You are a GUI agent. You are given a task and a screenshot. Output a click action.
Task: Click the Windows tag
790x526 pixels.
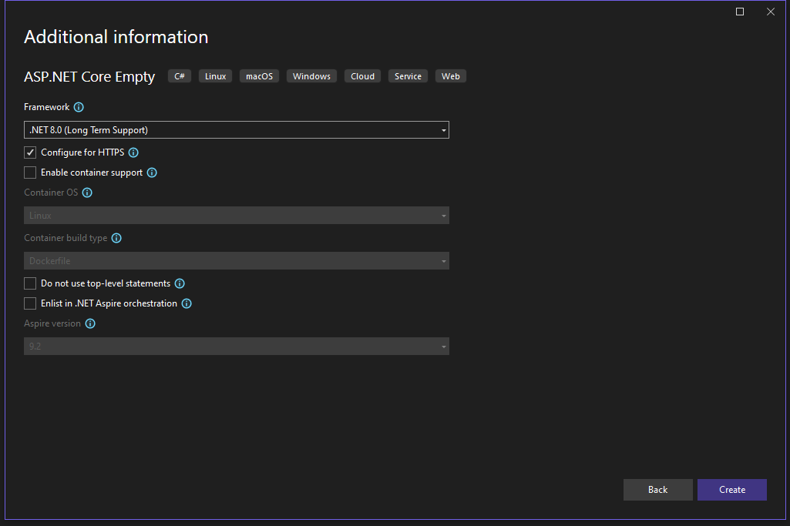point(311,76)
